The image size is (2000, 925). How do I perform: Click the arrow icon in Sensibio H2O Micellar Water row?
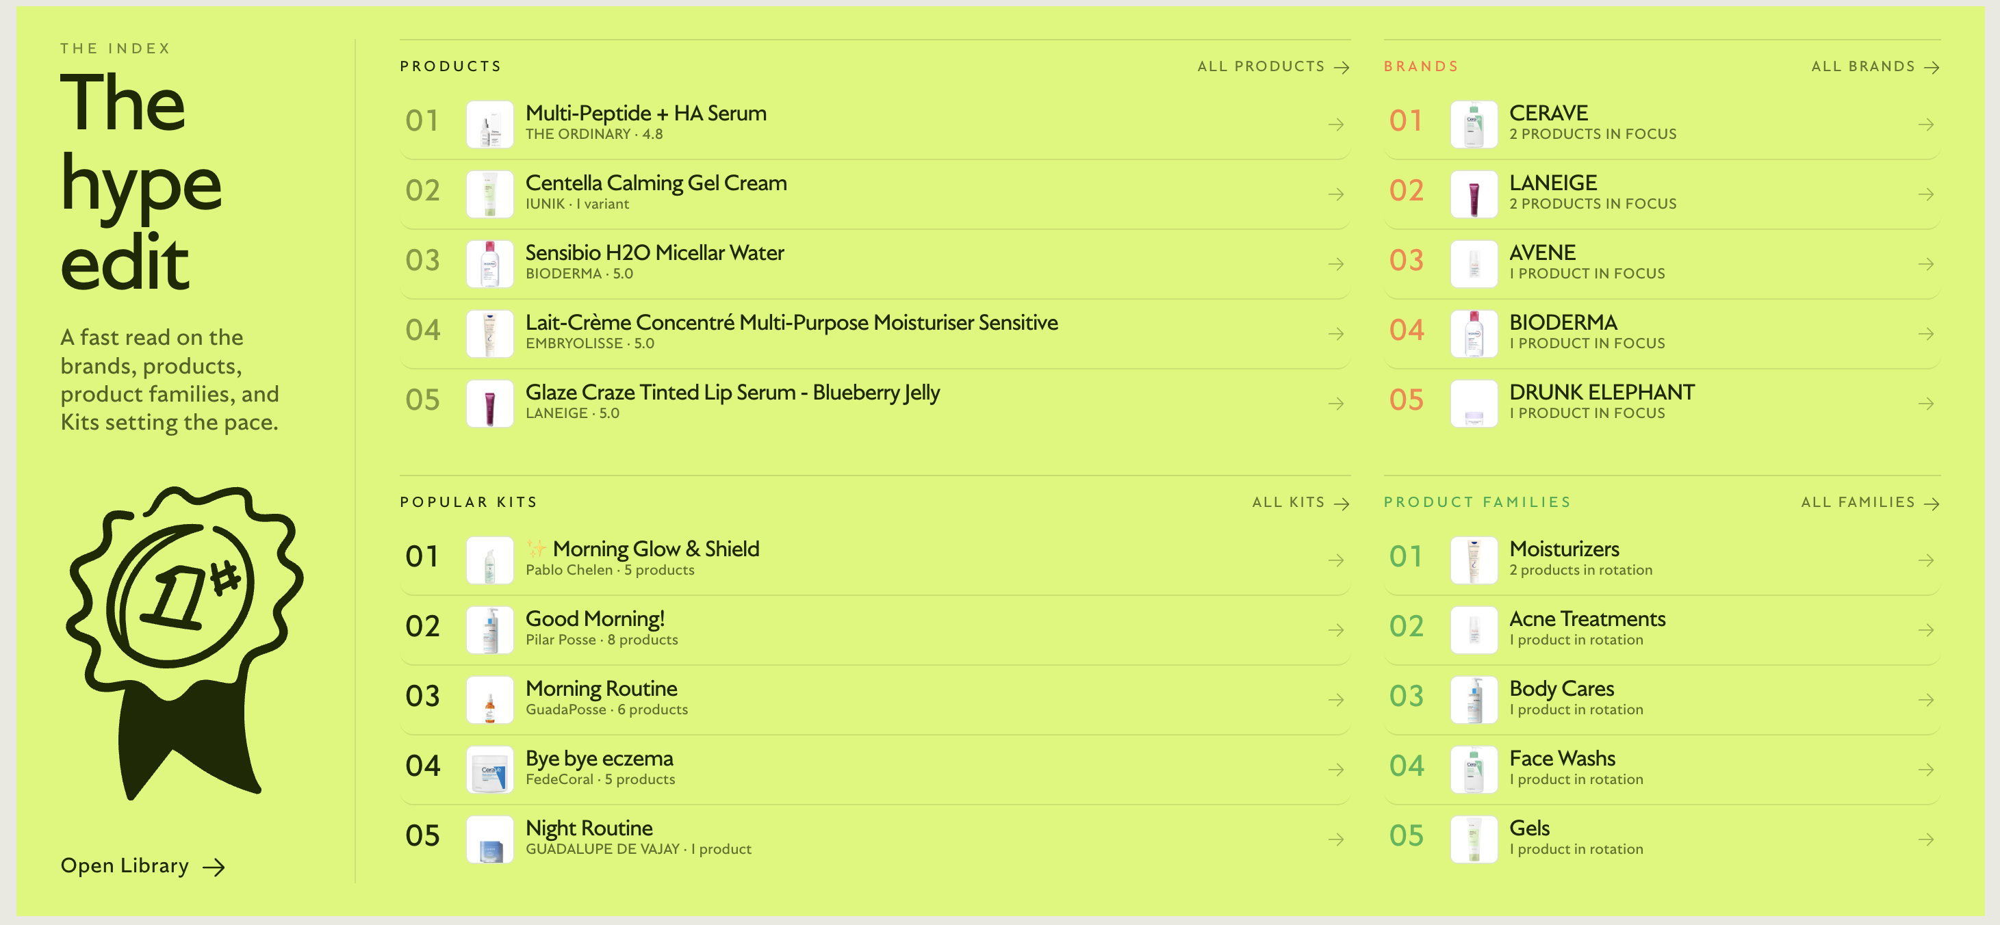(x=1335, y=264)
